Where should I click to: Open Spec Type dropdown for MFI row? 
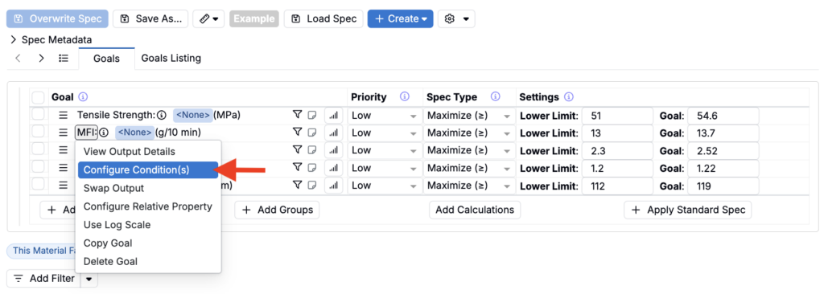tap(469, 133)
